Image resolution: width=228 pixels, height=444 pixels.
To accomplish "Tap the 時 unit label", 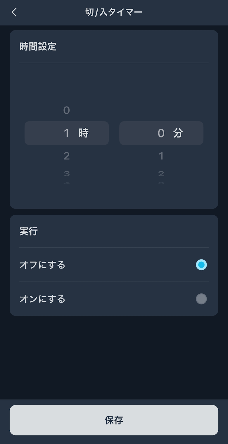I will 84,133.
